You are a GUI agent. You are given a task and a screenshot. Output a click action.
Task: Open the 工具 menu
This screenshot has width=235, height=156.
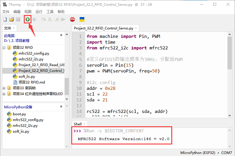click(x=50, y=12)
